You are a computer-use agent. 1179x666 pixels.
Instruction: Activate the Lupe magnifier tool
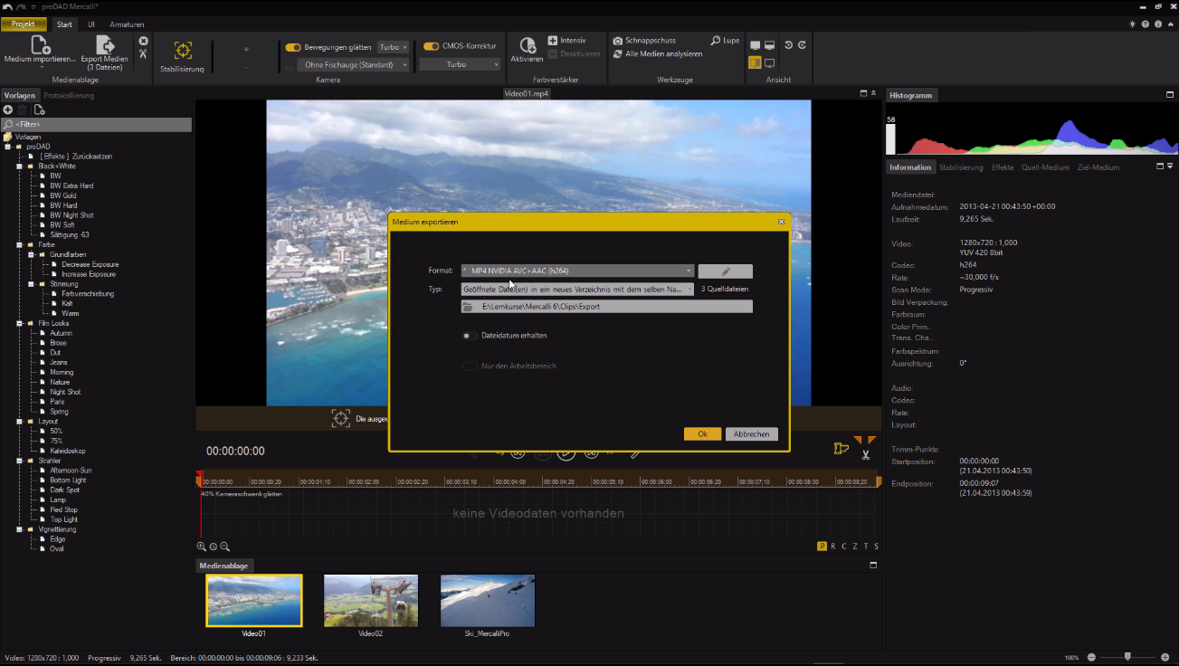[x=725, y=41]
